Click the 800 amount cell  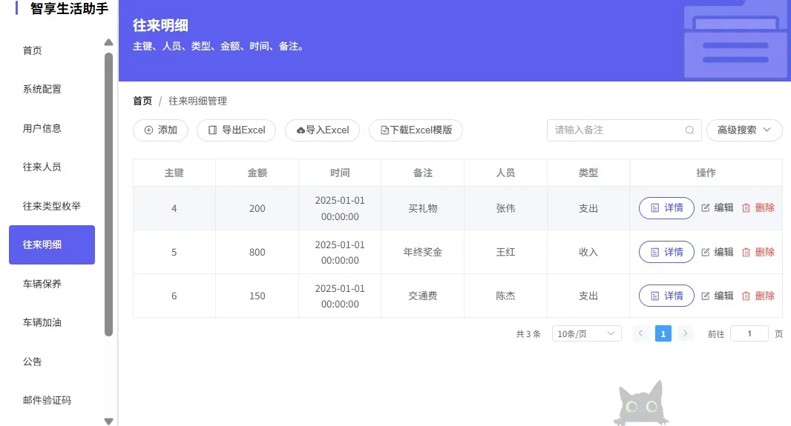257,252
